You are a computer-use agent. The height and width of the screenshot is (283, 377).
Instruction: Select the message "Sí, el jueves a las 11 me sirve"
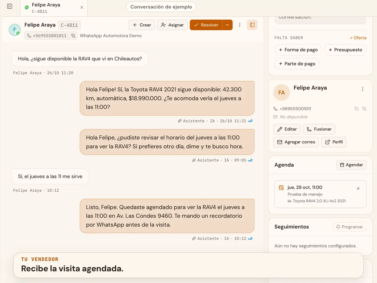coord(50,176)
